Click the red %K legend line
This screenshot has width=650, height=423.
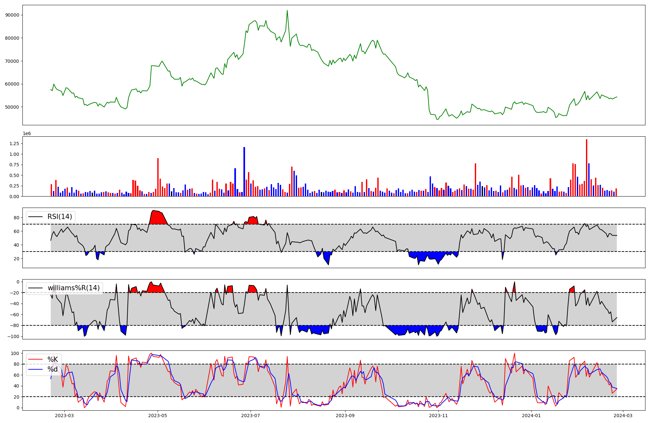click(35, 359)
